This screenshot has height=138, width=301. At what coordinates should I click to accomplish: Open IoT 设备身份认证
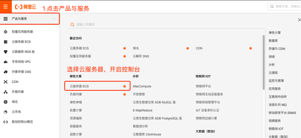point(207,111)
